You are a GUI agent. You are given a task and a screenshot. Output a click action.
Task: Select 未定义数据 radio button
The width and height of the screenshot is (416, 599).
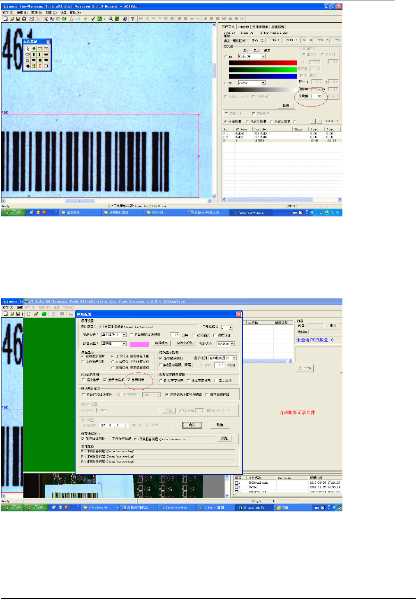pyautogui.click(x=271, y=122)
